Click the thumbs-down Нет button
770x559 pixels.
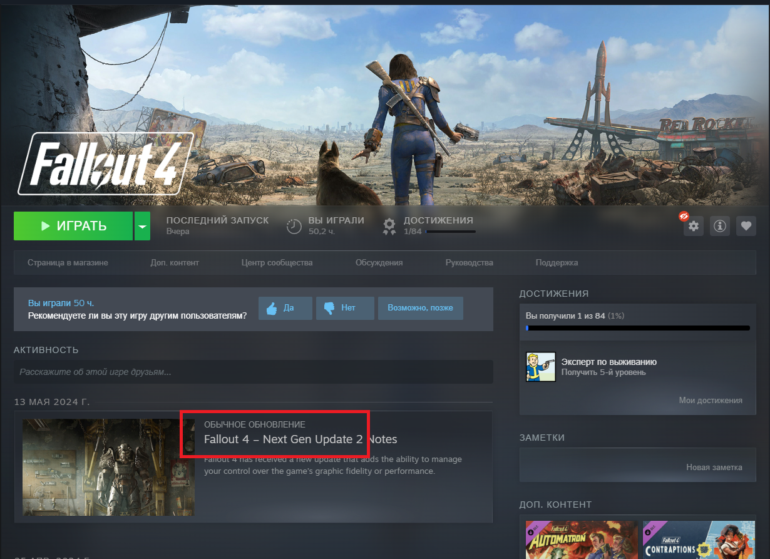pos(345,308)
